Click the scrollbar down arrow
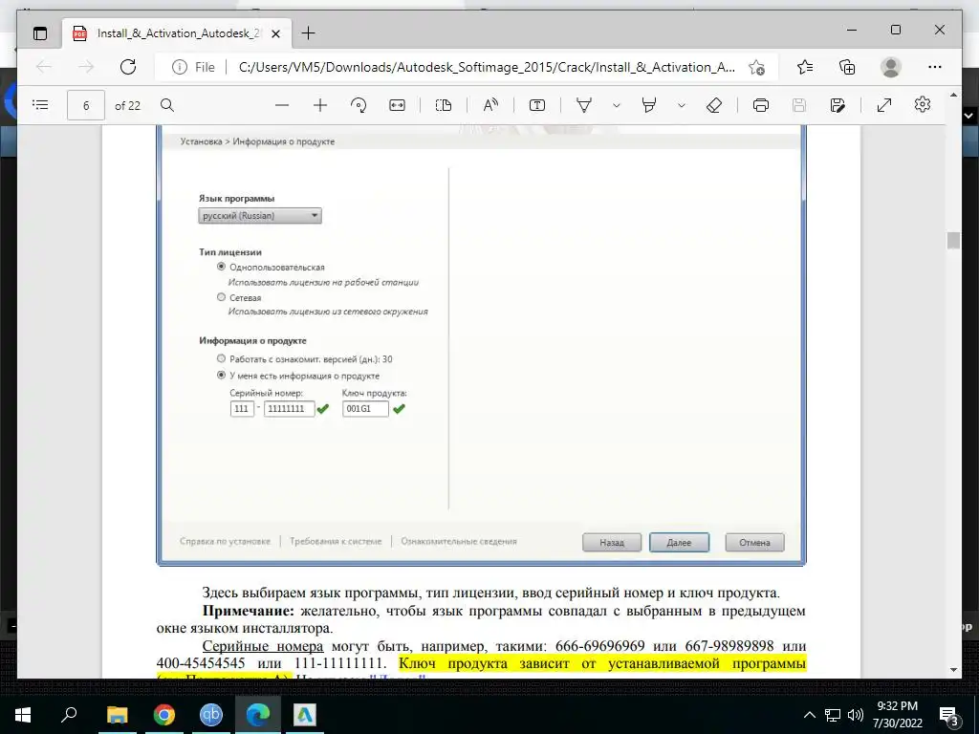Viewport: 979px width, 734px height. click(x=953, y=670)
